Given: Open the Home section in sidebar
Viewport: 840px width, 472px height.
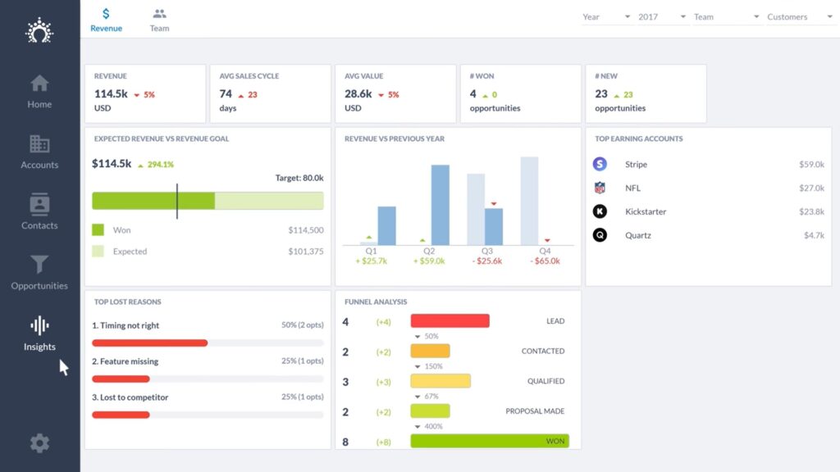Looking at the screenshot, I should pos(39,90).
